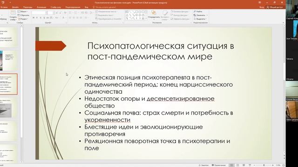Open the character spacing menu
Screen dimensions: 298x167
(51, 18)
